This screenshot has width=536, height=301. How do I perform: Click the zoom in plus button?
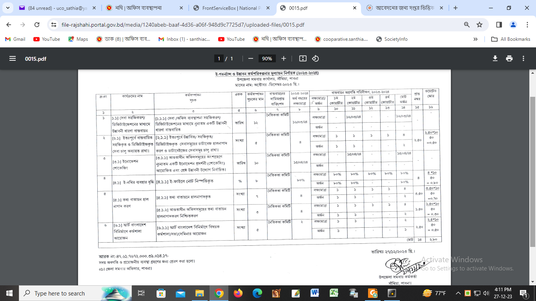coord(284,58)
